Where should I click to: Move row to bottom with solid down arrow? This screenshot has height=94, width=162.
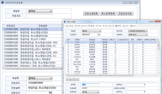(x=78, y=80)
